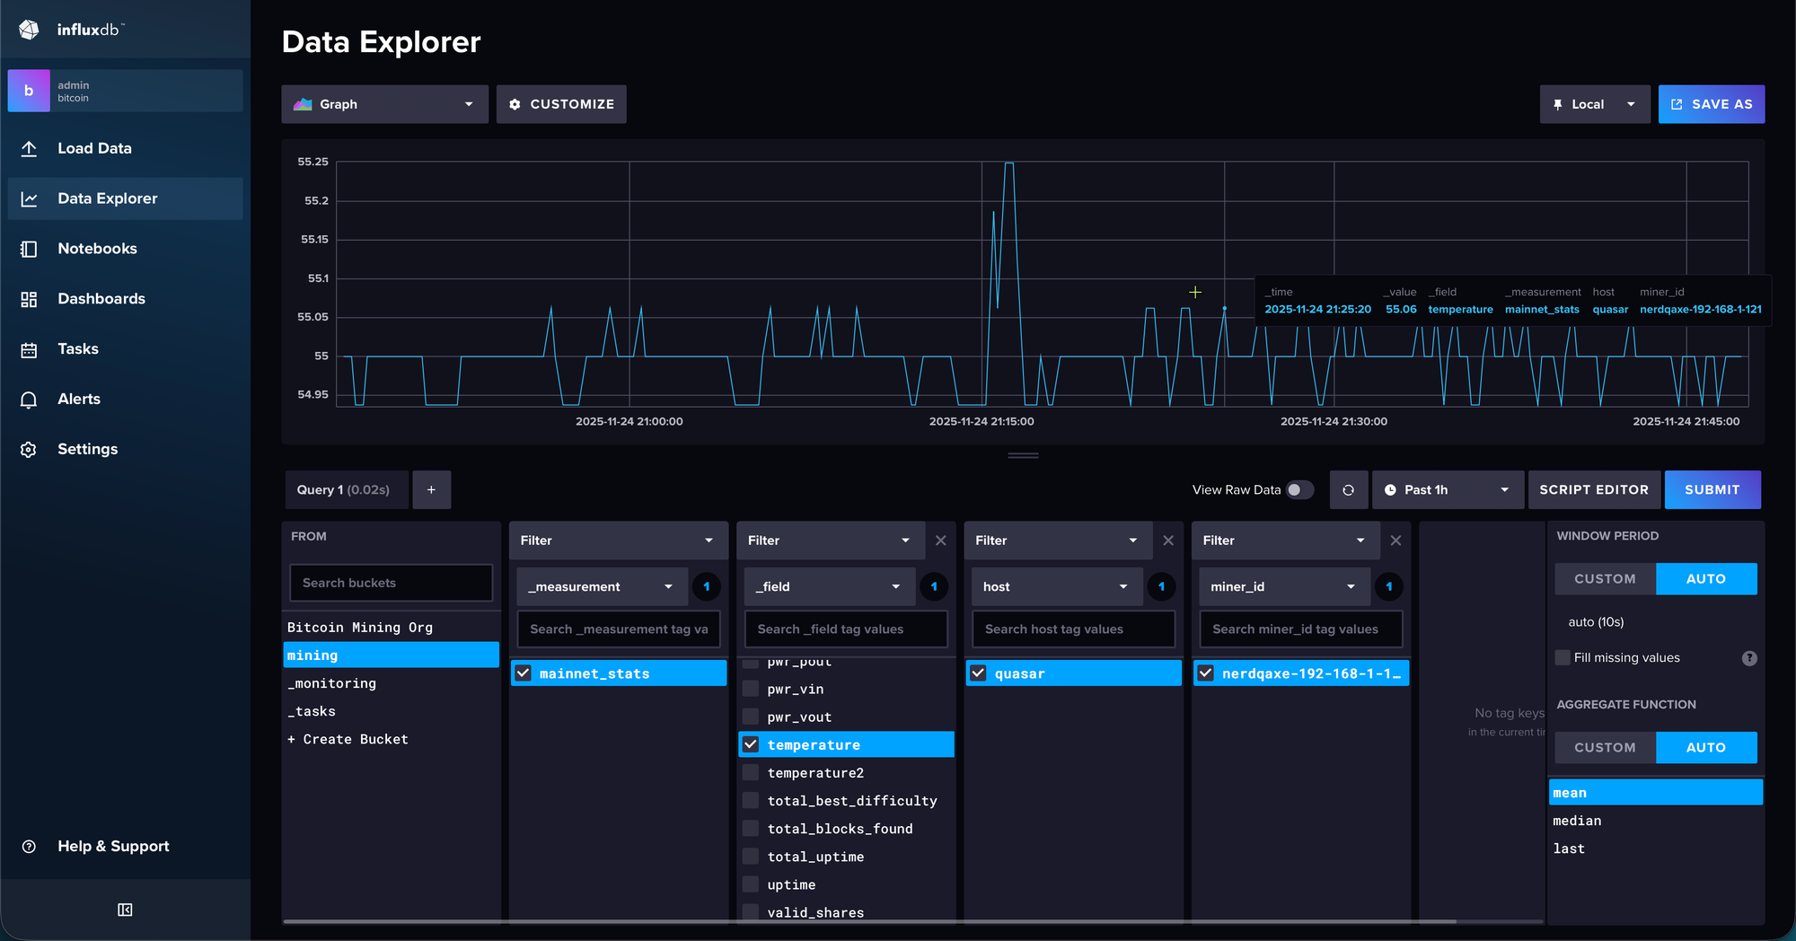Viewport: 1796px width, 941px height.
Task: Collapse the sidebar navigation panel
Action: pyautogui.click(x=125, y=910)
